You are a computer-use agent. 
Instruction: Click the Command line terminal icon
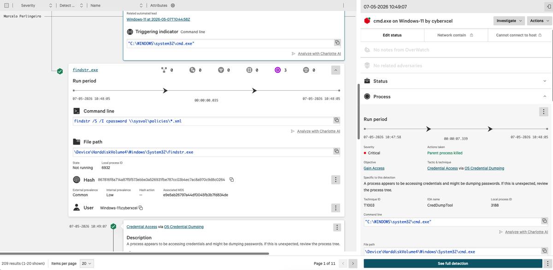[76, 111]
